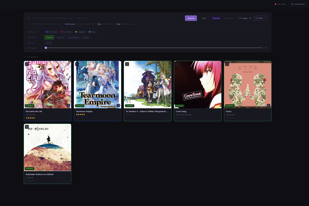Click the GENERAL badge on Euaru cover
Image resolution: width=309 pixels, height=206 pixels.
230,106
